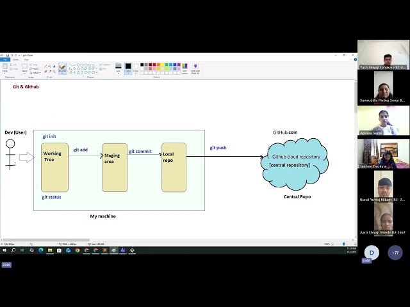Image resolution: width=410 pixels, height=307 pixels.
Task: Select the Magnifier tool
Action: point(54,71)
